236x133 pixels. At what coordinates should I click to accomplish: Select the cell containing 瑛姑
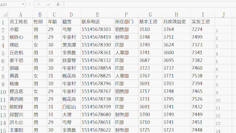point(21,45)
